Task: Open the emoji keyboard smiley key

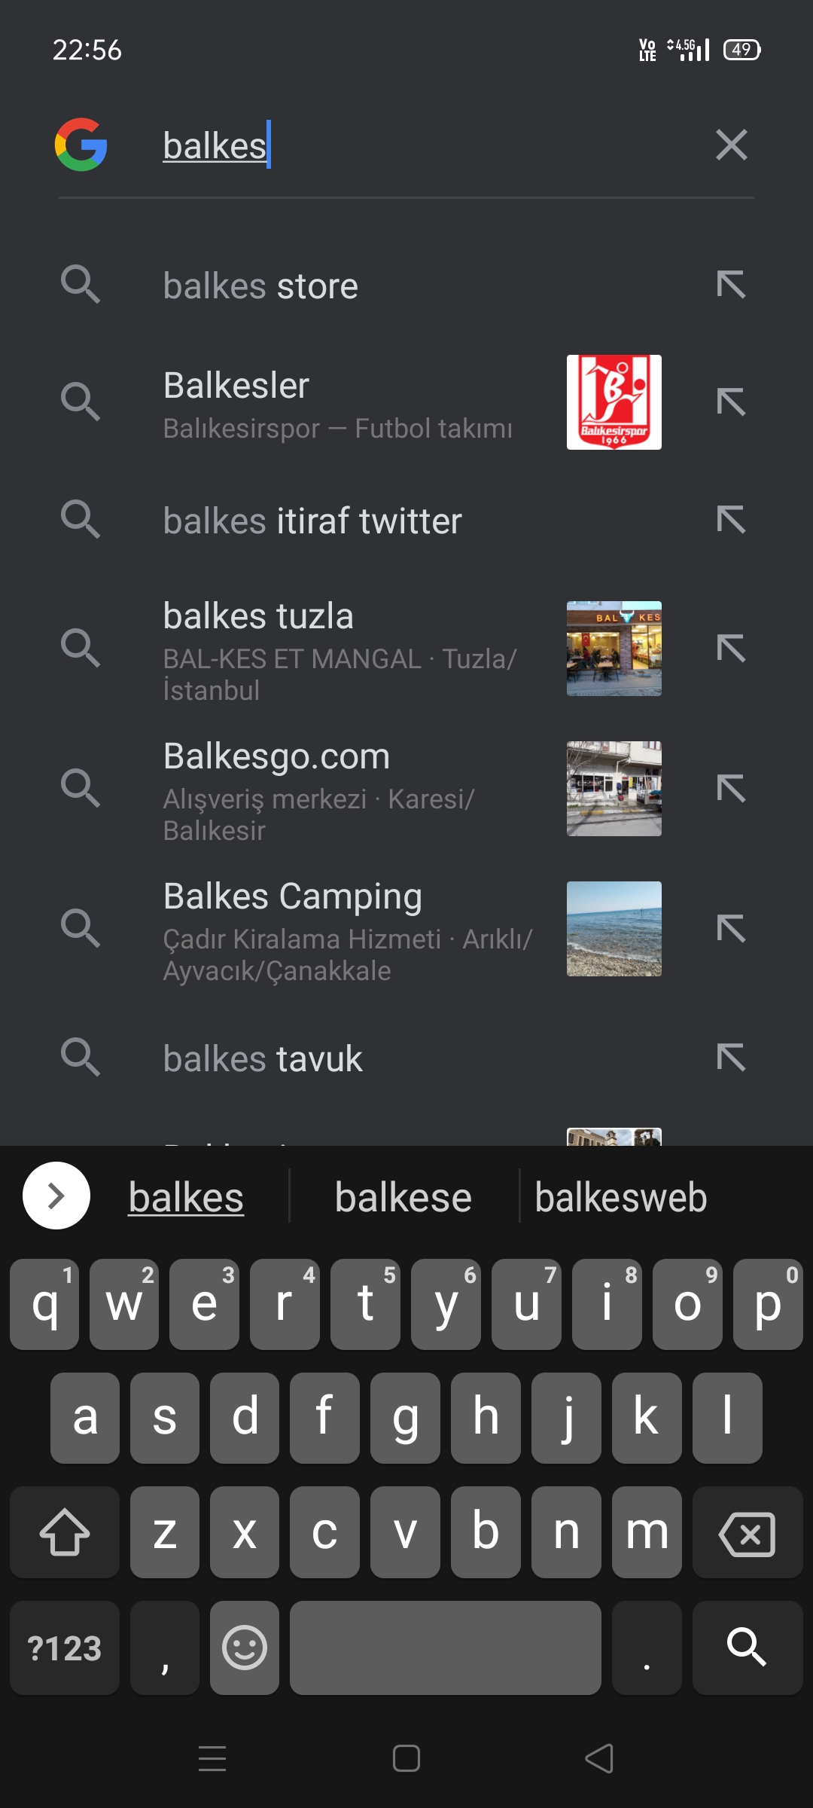Action: click(245, 1647)
